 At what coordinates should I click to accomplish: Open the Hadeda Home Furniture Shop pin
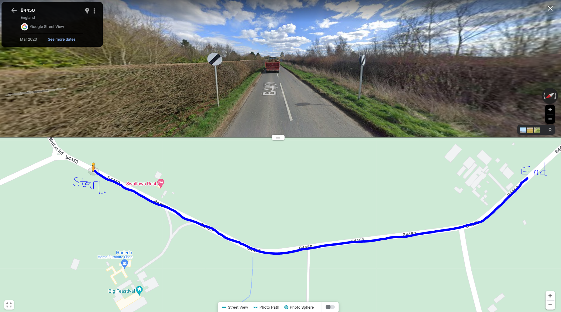[124, 264]
